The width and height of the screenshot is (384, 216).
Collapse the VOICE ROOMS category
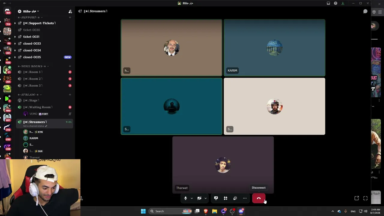33,66
